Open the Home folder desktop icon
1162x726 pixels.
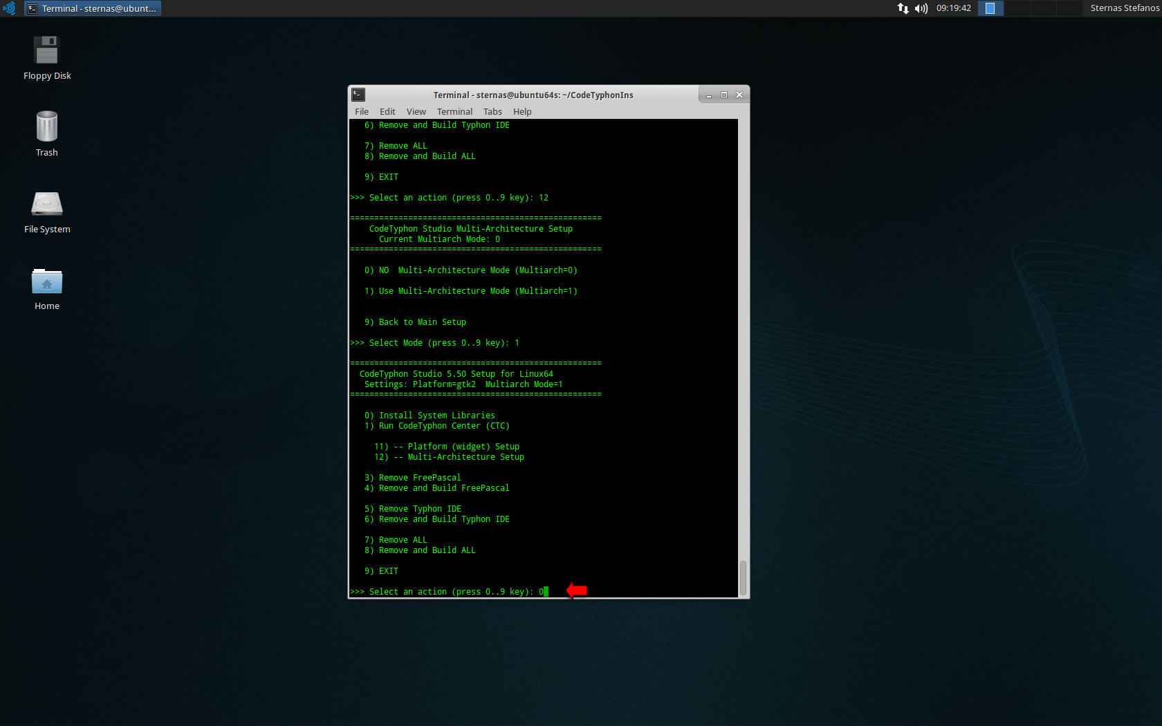pos(46,288)
